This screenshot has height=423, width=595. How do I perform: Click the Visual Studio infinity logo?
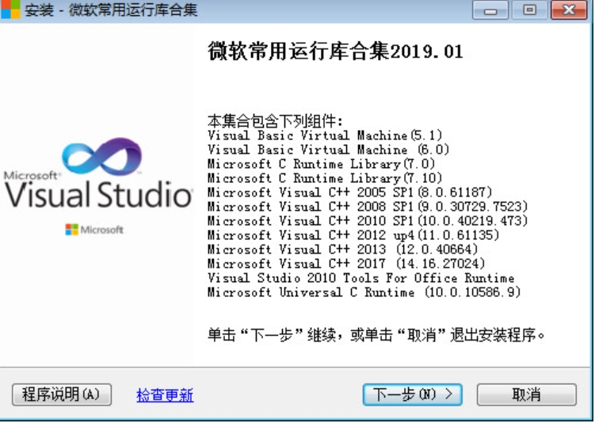[101, 157]
